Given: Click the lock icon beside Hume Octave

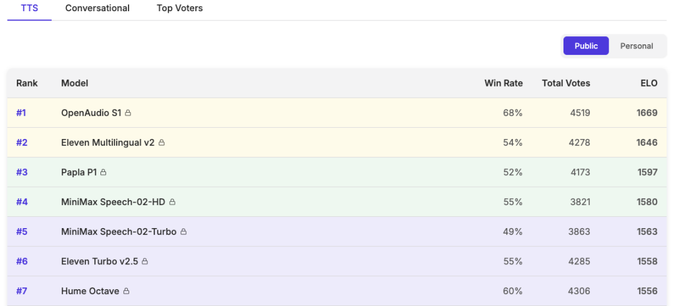Looking at the screenshot, I should pos(126,291).
